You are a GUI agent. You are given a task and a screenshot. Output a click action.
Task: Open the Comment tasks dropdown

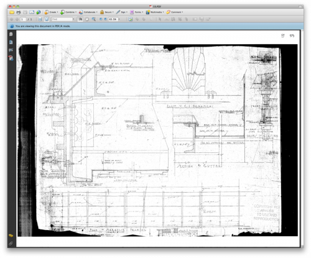175,12
